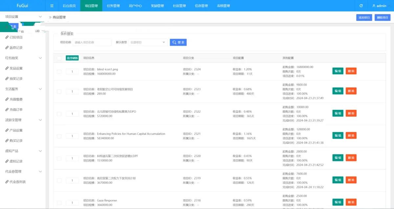Edit project ID 2319

tap(338, 180)
